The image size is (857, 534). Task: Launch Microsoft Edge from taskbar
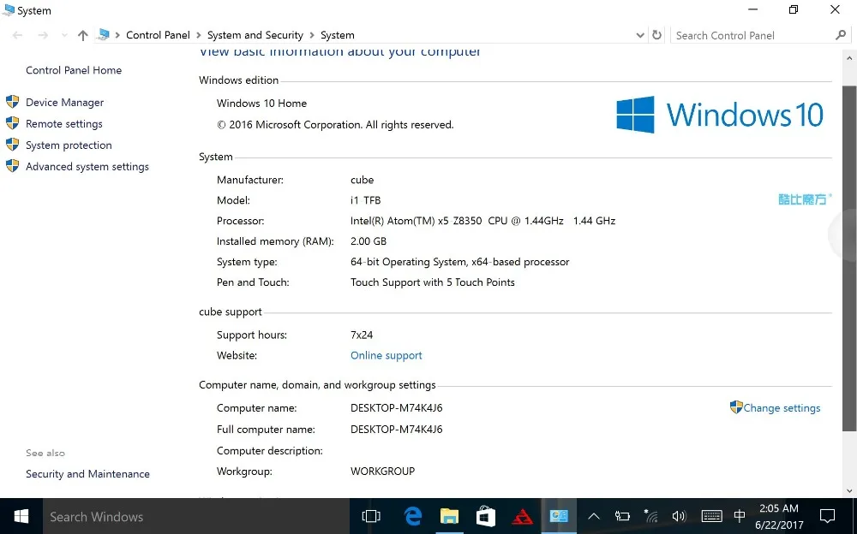tap(413, 516)
